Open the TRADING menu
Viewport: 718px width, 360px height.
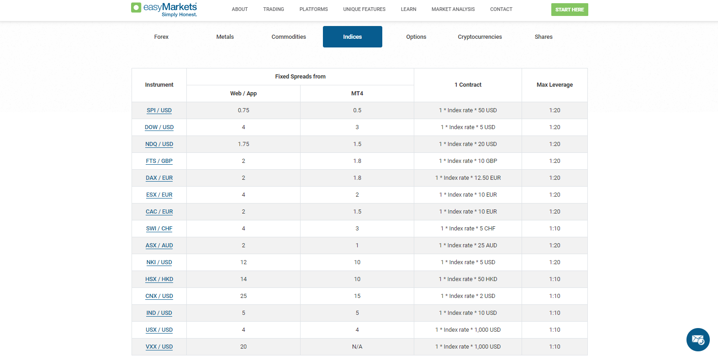click(x=274, y=9)
